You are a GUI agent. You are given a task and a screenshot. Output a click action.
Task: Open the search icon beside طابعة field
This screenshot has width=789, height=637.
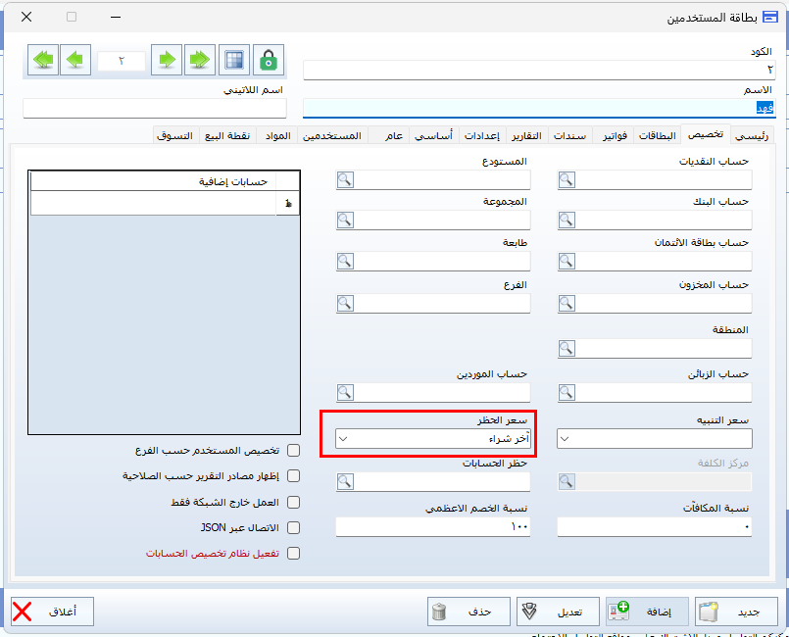coord(345,262)
